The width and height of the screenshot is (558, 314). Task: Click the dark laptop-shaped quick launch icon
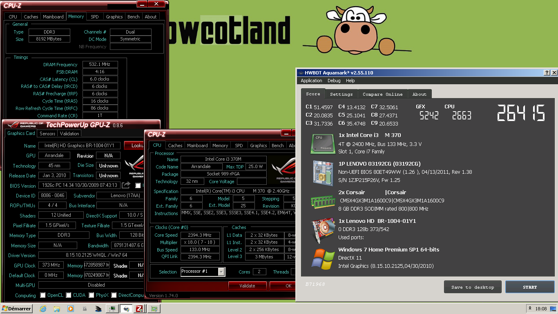pyautogui.click(x=98, y=309)
